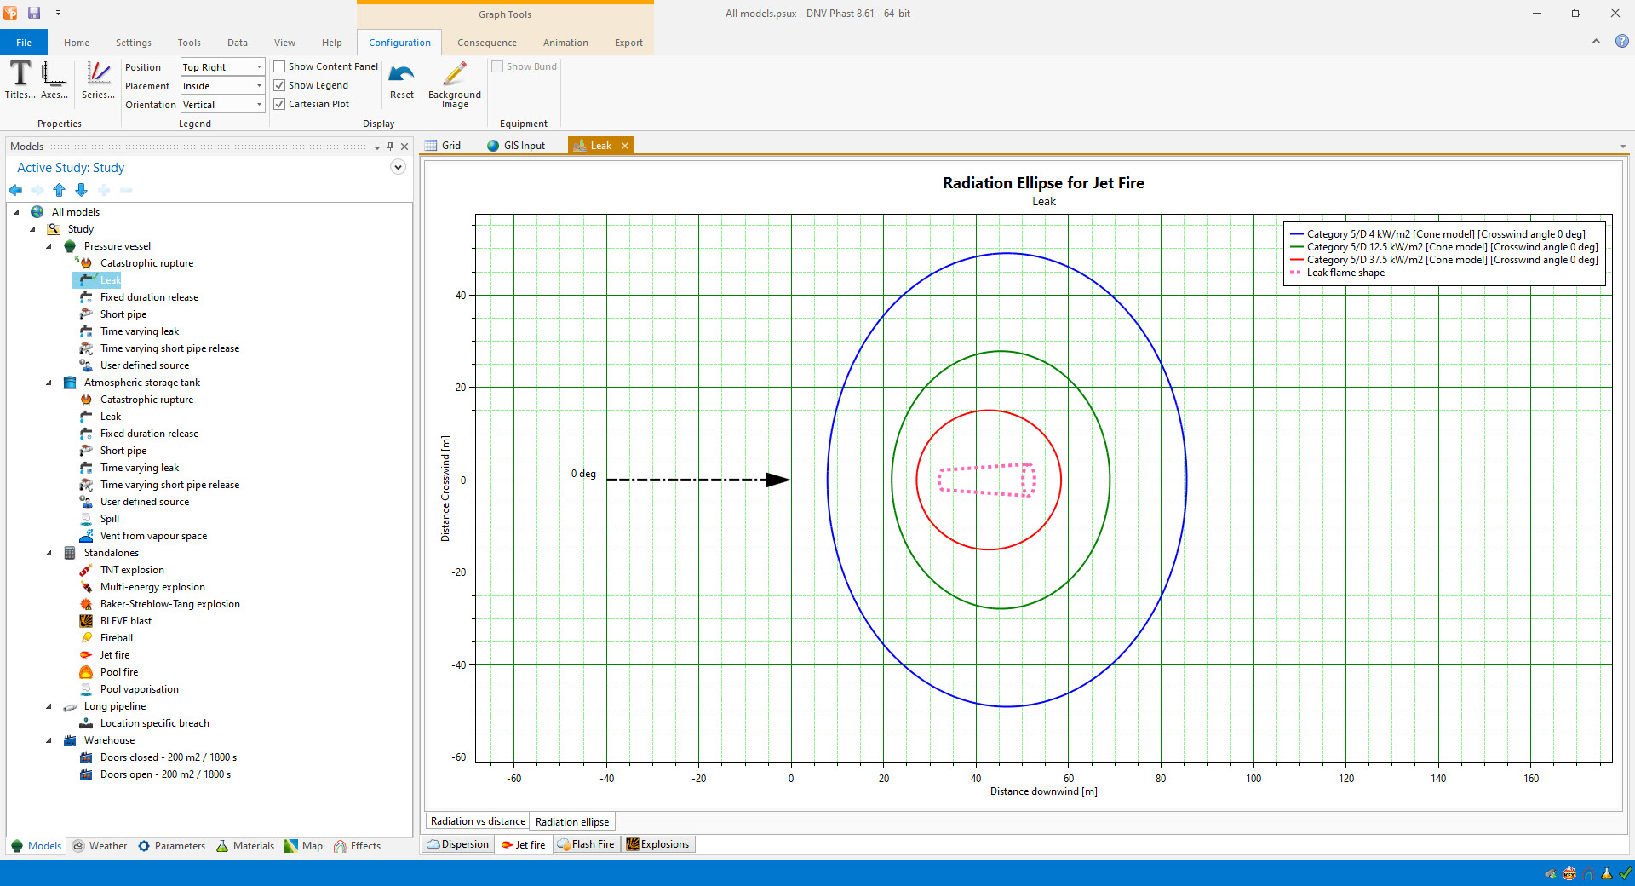Move selected model up using up arrow
The height and width of the screenshot is (886, 1635).
[59, 190]
